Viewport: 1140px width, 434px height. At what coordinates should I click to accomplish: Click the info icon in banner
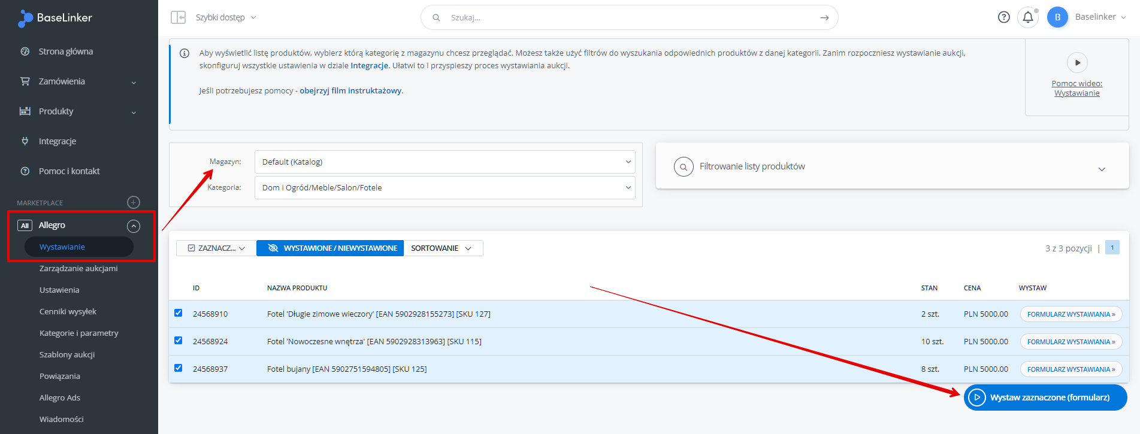coord(185,53)
